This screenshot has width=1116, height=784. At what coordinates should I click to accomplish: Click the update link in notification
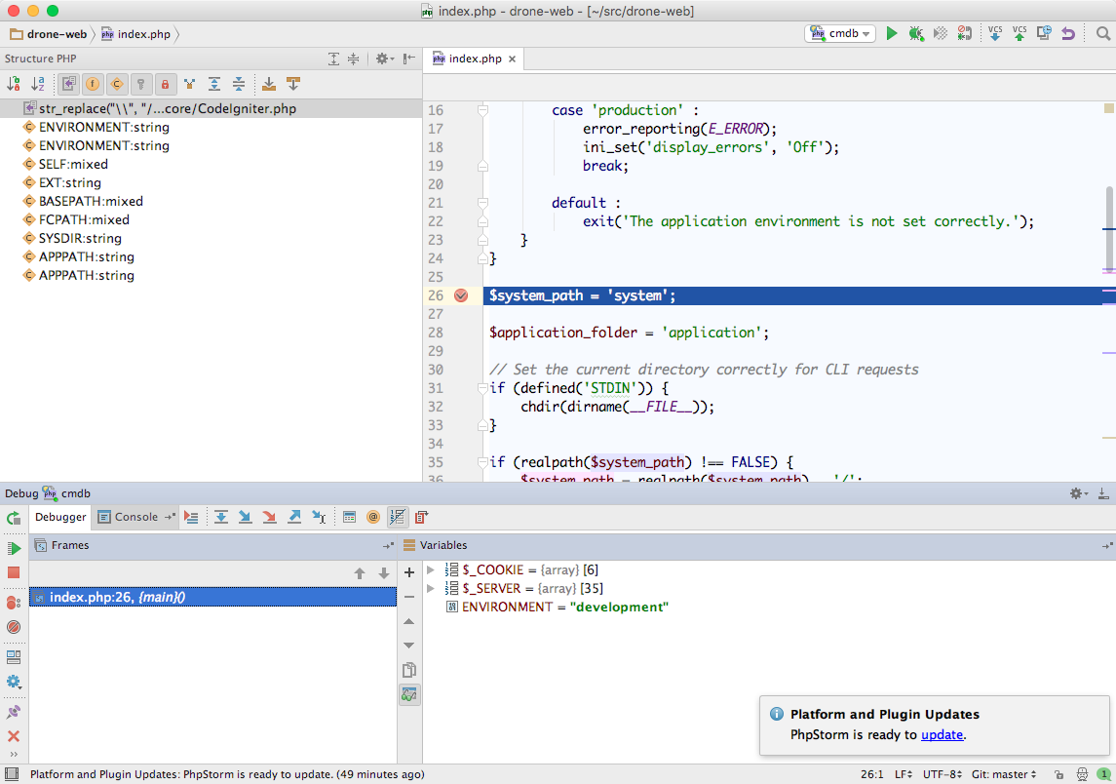[942, 735]
